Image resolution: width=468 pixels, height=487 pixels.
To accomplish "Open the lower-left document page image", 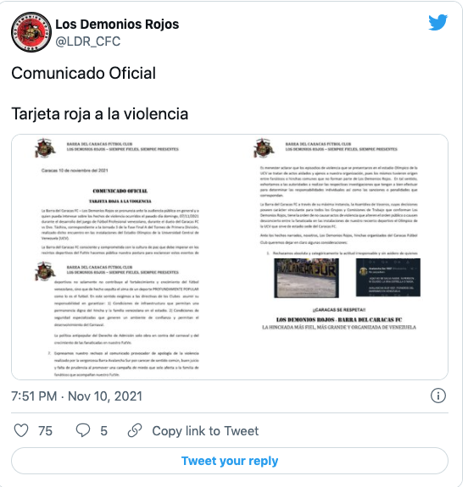I will (120, 318).
